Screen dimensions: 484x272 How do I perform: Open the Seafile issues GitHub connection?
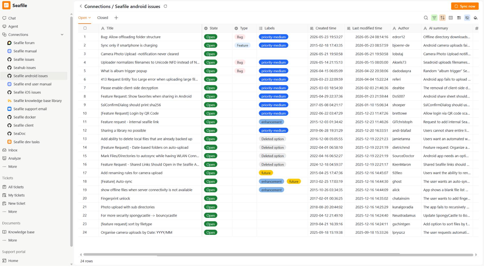(x=24, y=59)
